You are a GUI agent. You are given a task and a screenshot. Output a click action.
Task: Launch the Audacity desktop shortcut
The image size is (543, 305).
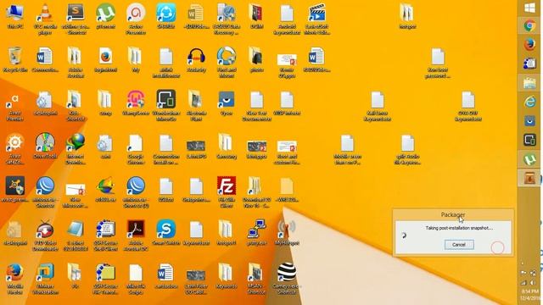coord(196,59)
